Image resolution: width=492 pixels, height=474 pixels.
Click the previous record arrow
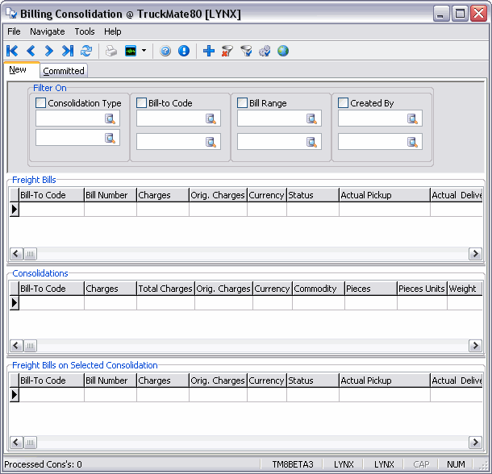tap(31, 51)
